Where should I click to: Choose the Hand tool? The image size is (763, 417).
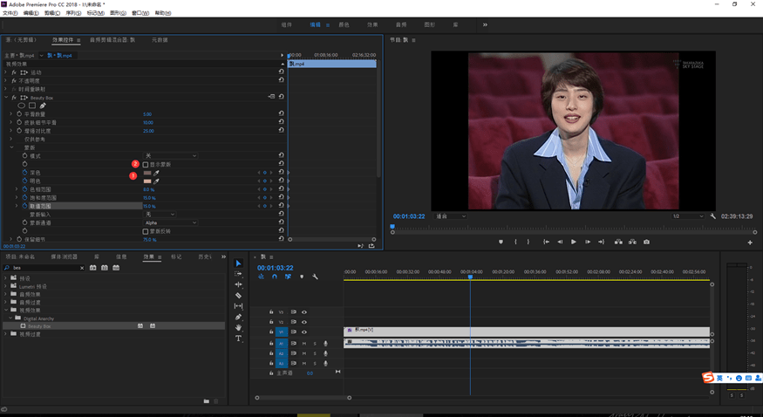coord(238,328)
